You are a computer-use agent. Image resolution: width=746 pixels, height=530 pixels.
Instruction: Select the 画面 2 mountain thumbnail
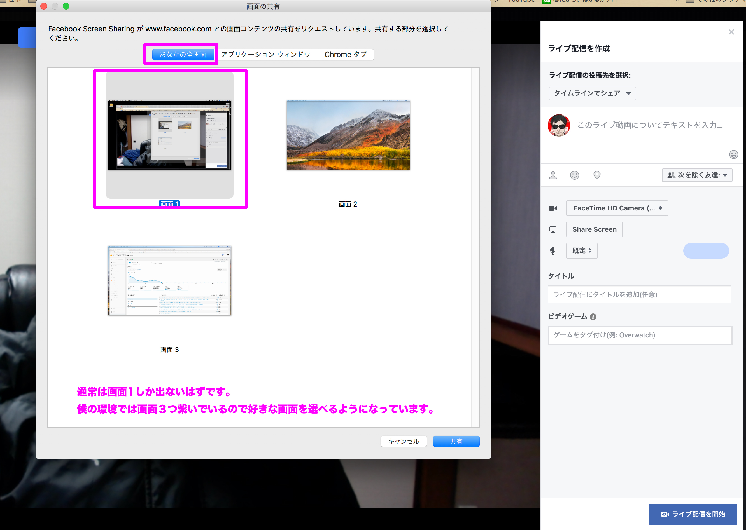[348, 135]
